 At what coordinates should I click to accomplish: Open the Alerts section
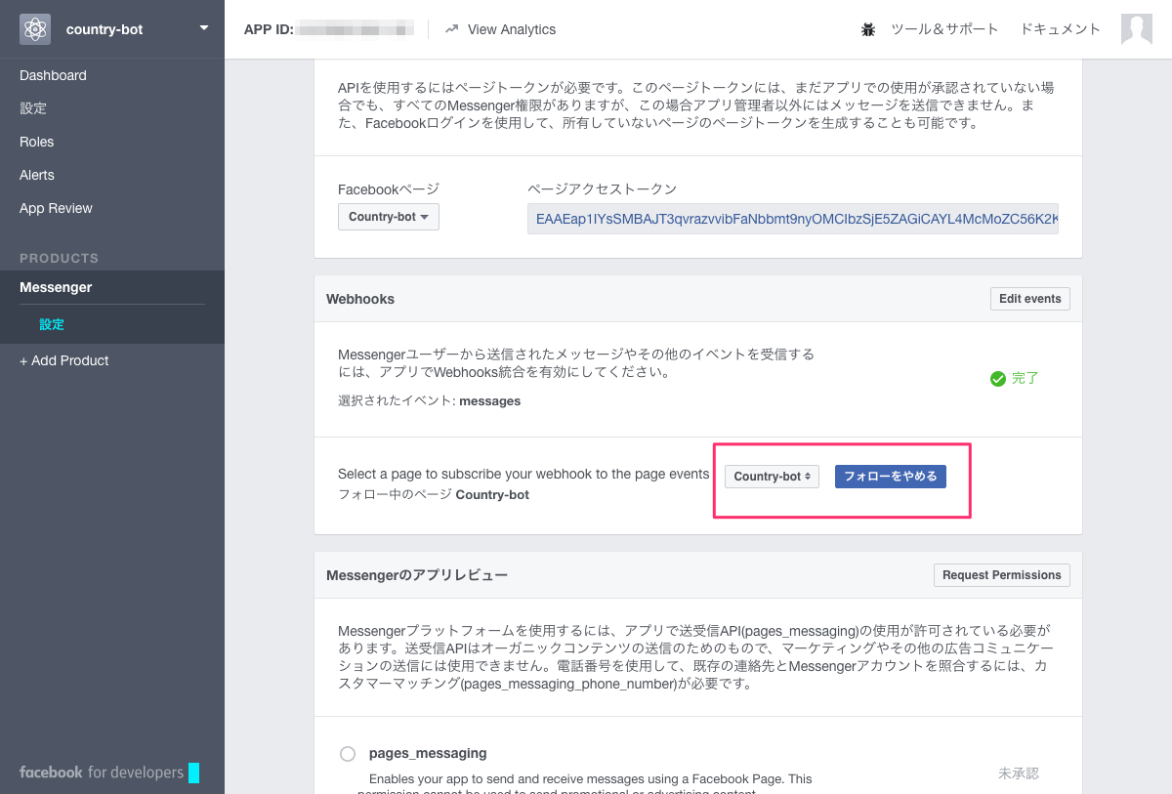coord(36,175)
